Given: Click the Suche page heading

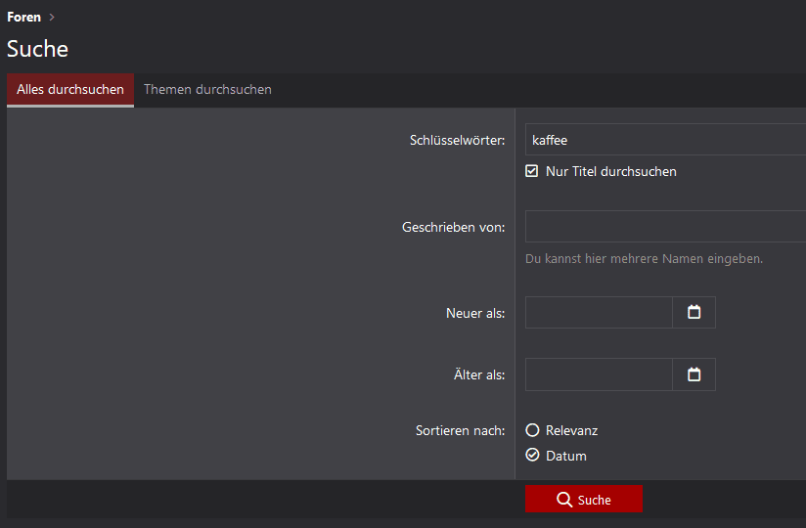Looking at the screenshot, I should pos(38,49).
